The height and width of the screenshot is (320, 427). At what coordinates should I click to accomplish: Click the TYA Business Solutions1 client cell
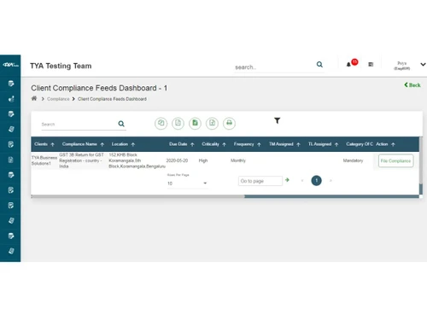[44, 160]
